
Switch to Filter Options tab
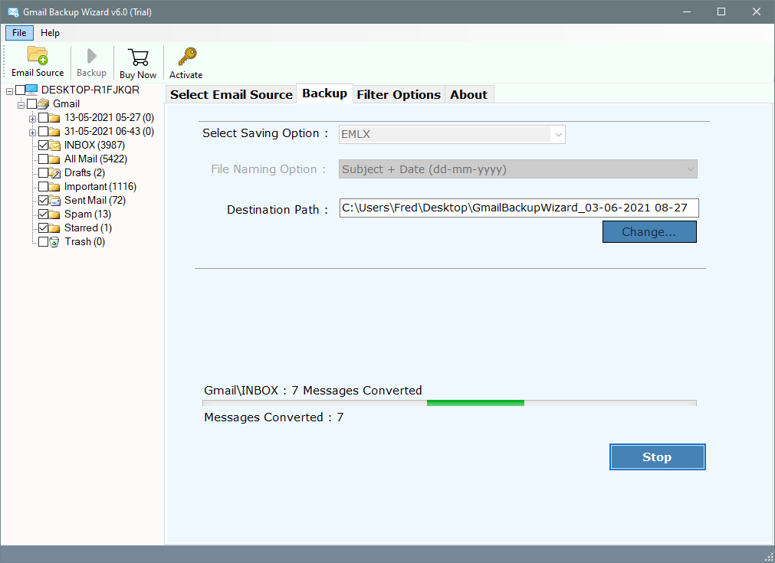click(399, 95)
